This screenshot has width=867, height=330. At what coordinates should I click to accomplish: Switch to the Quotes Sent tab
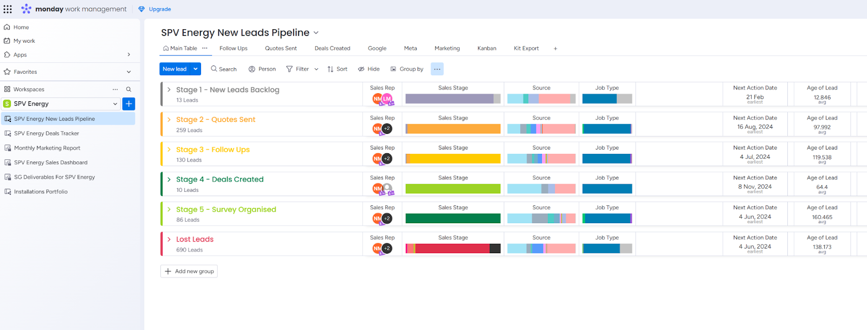click(281, 48)
